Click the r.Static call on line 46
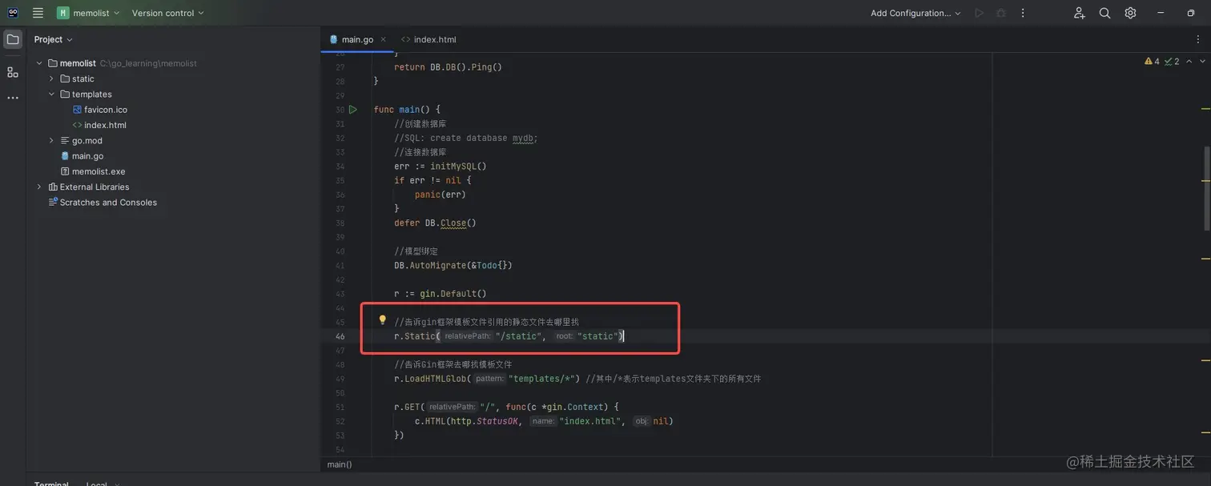This screenshot has height=486, width=1211. click(509, 336)
